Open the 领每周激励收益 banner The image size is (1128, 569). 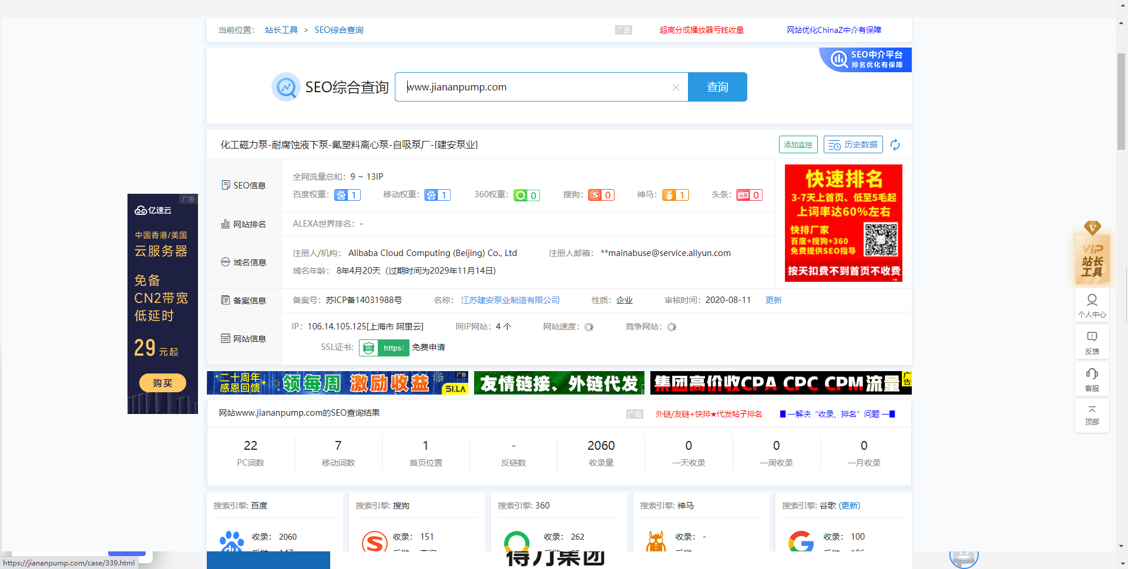[x=337, y=383]
